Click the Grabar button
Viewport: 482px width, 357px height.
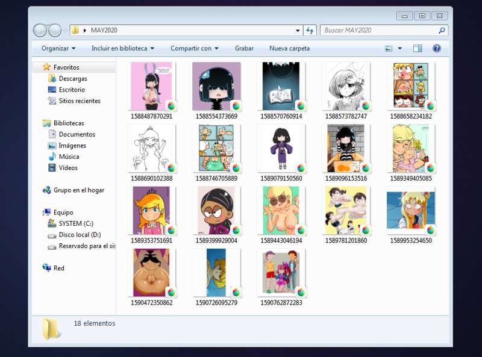coord(244,48)
